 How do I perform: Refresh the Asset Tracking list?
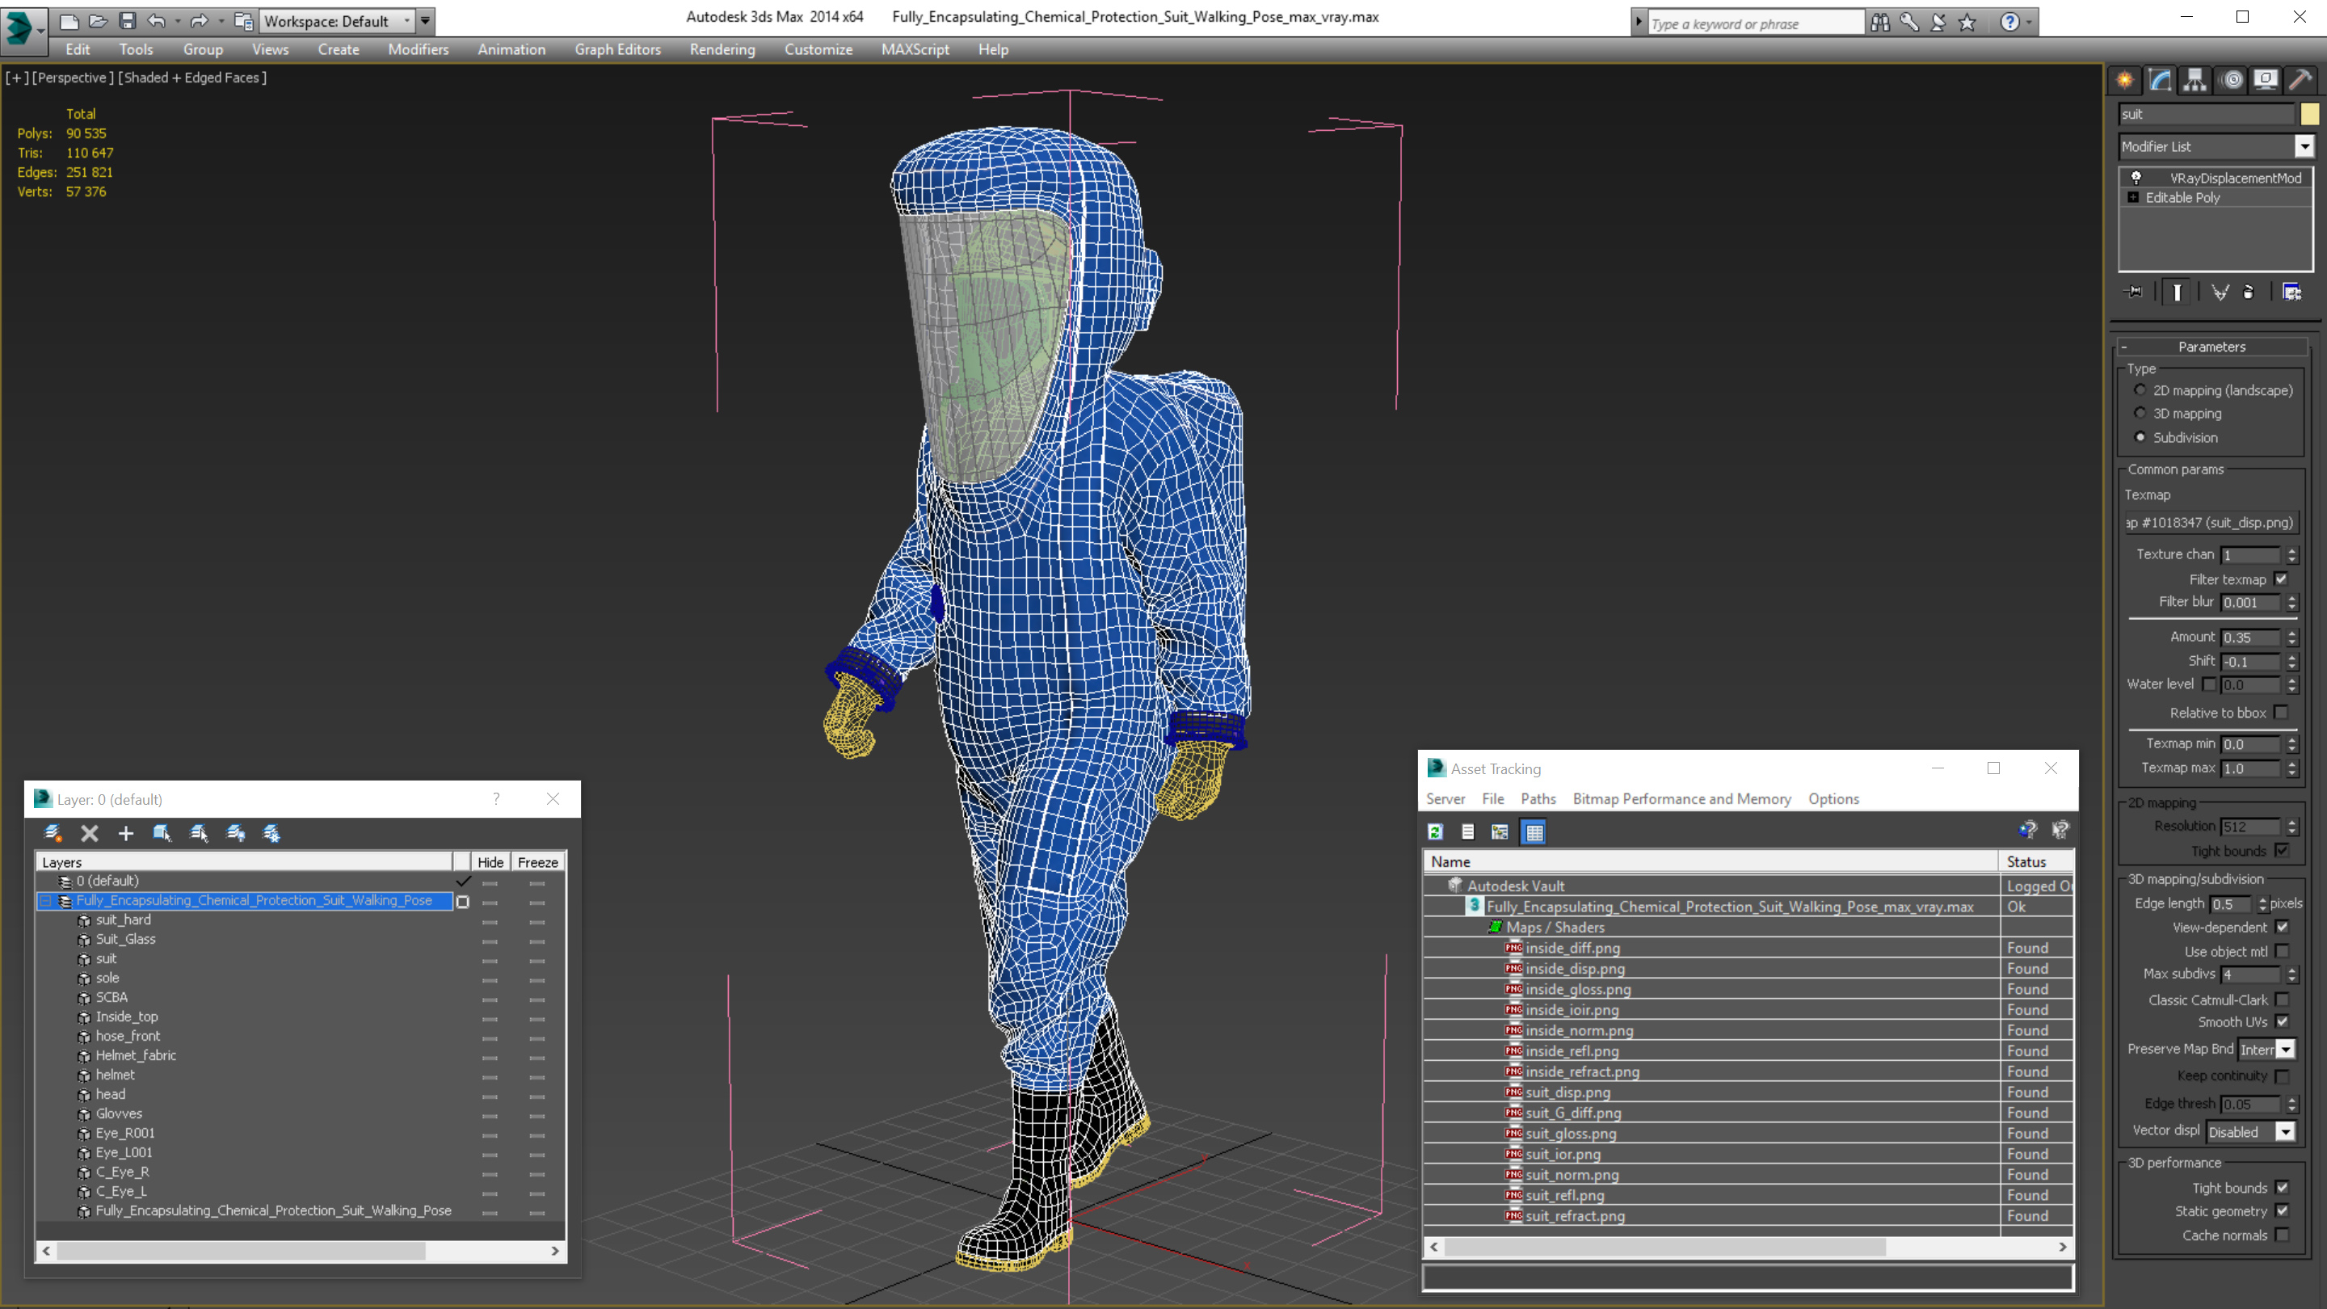[1436, 832]
